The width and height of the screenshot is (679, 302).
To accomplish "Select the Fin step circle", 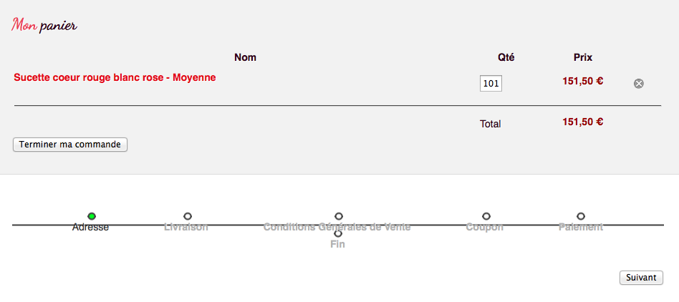I will click(x=338, y=233).
